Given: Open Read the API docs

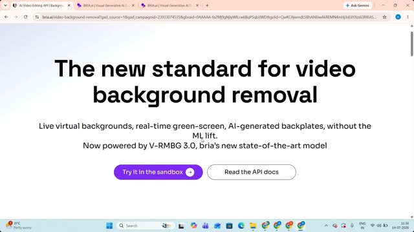Looking at the screenshot, I should 252,172.
